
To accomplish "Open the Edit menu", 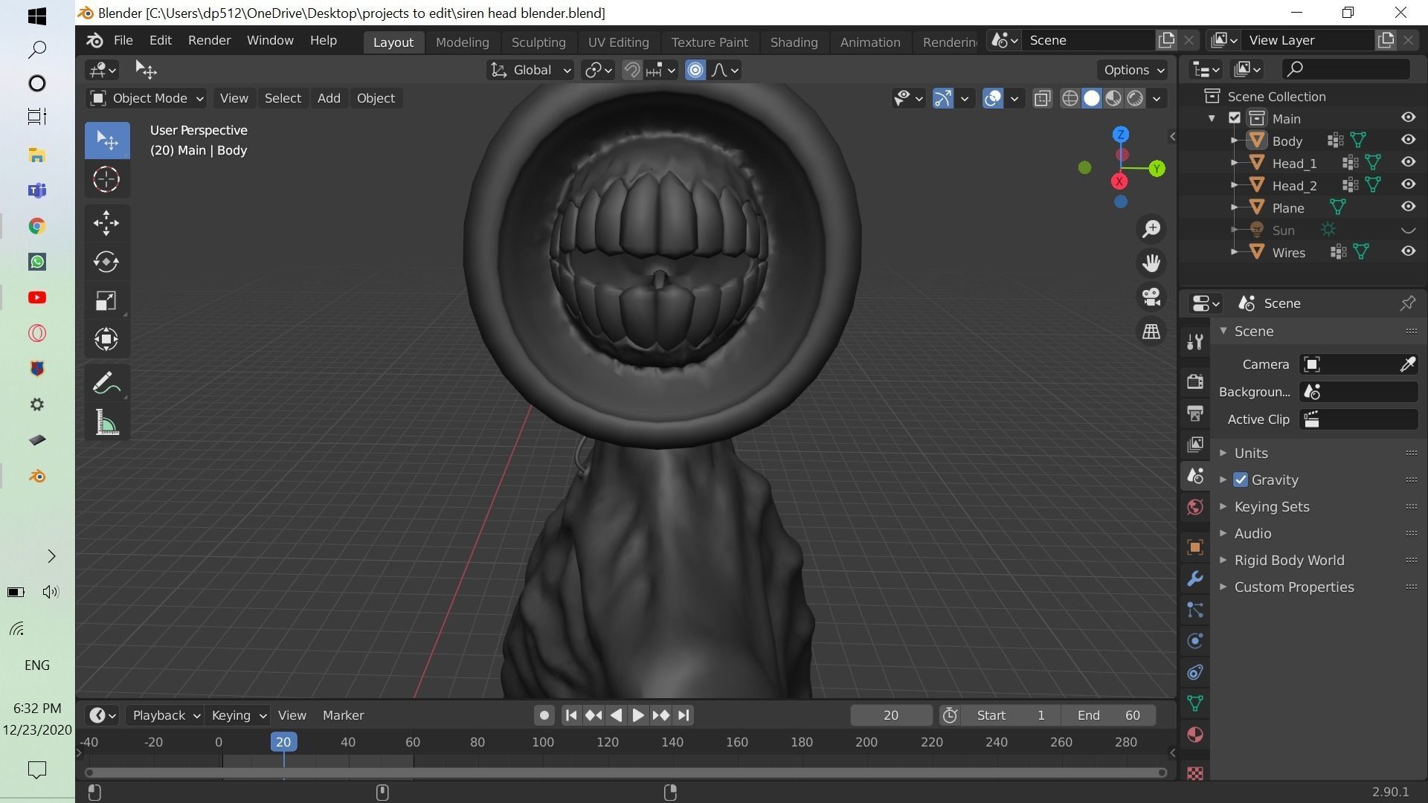I will 160,40.
